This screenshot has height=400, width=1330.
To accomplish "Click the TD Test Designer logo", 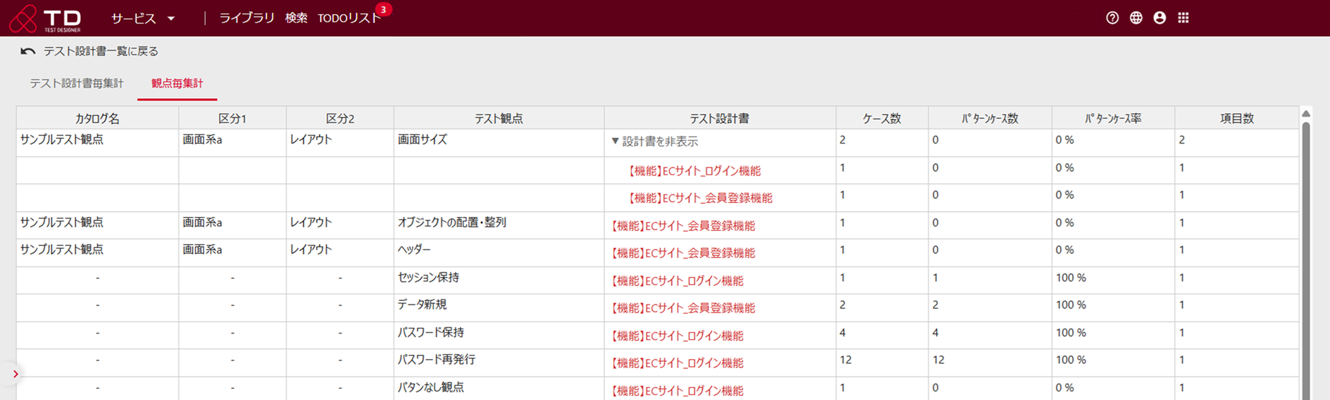I will 46,19.
